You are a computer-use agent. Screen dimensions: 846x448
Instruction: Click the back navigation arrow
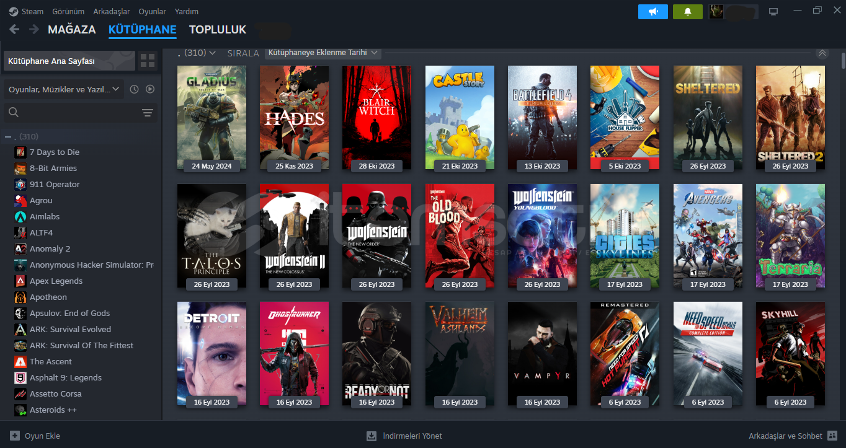click(x=14, y=30)
